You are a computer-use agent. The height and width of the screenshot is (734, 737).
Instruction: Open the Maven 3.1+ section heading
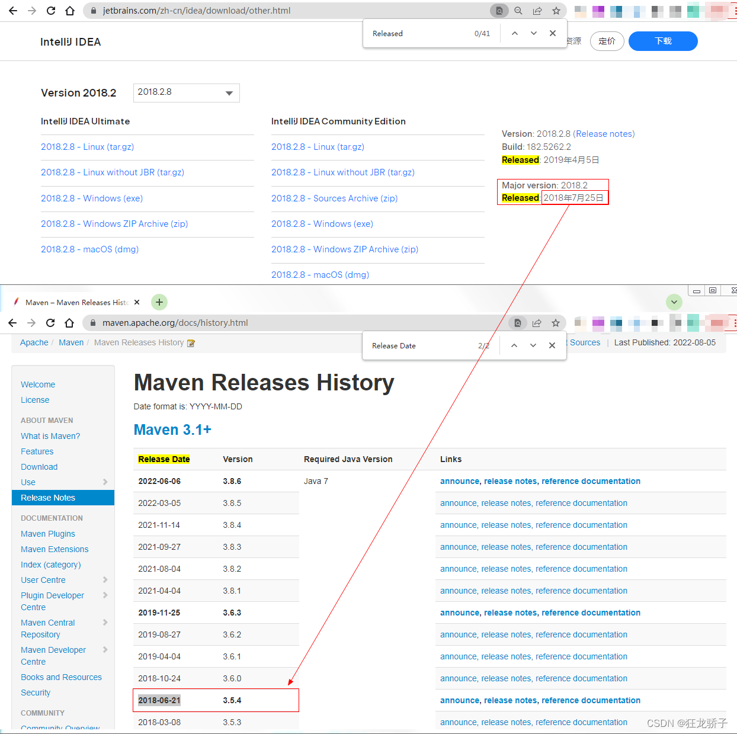point(172,429)
